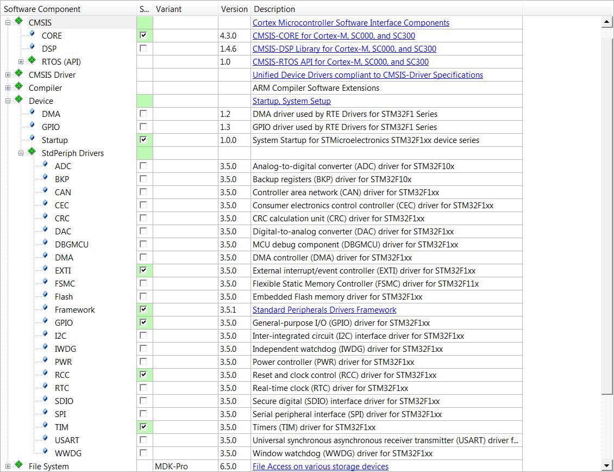Click the blue icon beside Flash
Image resolution: width=614 pixels, height=472 pixels.
(46, 295)
